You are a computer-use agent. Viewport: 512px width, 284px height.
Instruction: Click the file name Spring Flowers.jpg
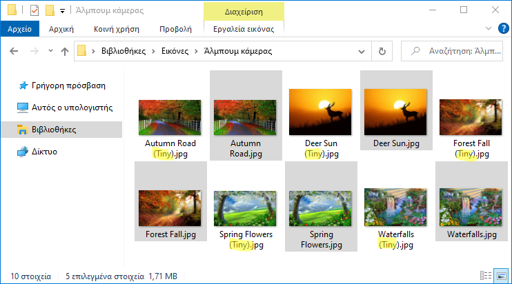point(322,239)
